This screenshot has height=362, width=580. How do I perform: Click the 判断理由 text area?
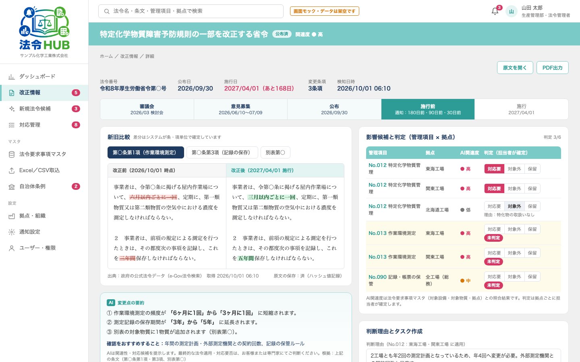point(463,356)
